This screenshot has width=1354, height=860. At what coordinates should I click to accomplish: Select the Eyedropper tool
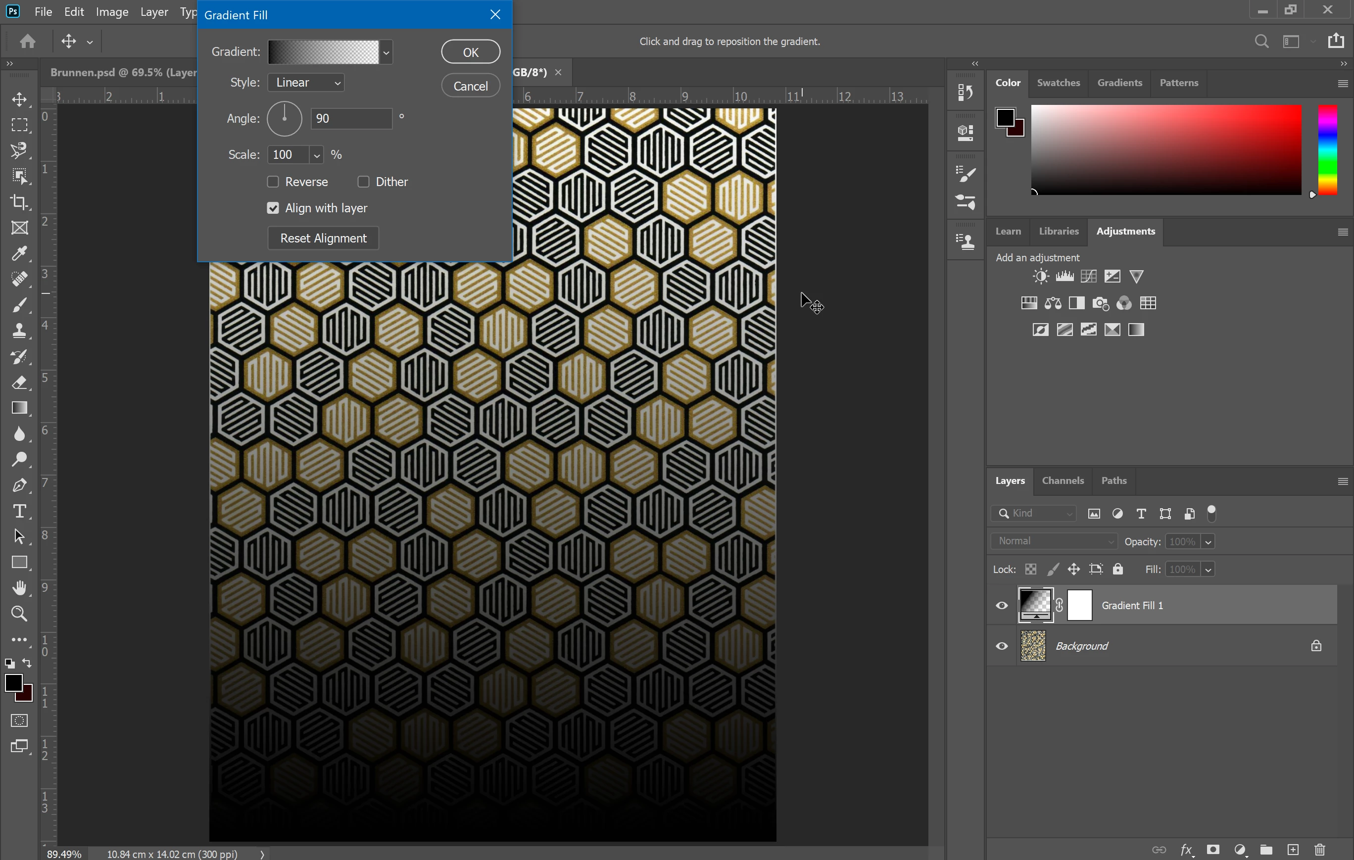[x=20, y=253]
